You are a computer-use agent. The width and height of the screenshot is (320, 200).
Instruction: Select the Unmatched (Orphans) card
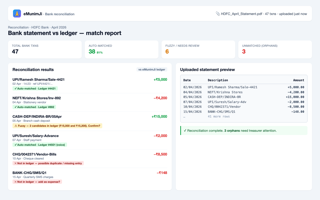275,49
